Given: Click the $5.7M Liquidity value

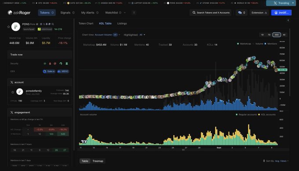Looking at the screenshot, I should click(46, 43).
